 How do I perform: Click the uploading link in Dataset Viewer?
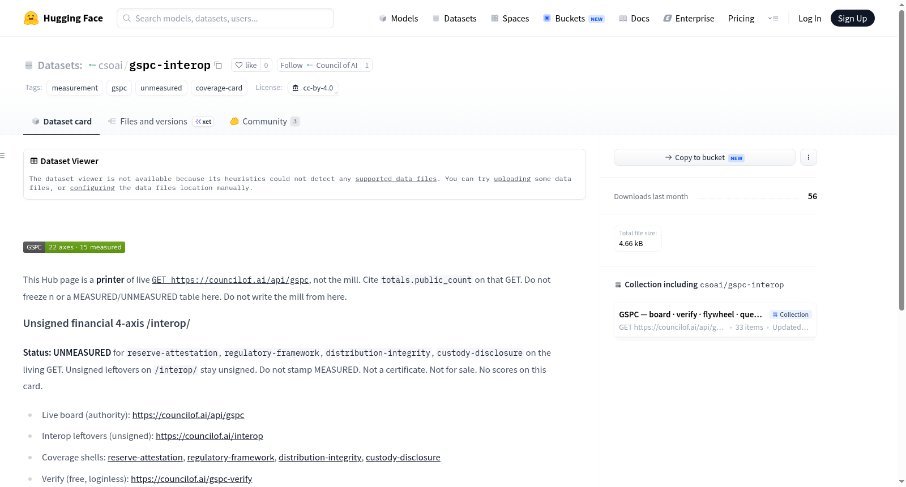[512, 179]
